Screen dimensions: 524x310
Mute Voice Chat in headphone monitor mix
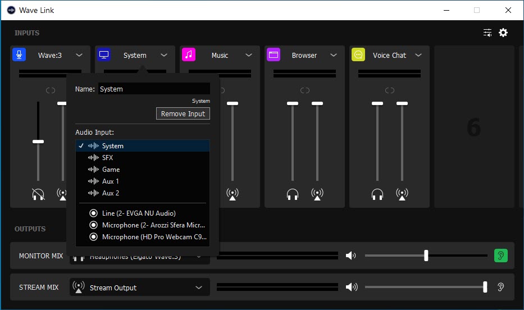377,194
